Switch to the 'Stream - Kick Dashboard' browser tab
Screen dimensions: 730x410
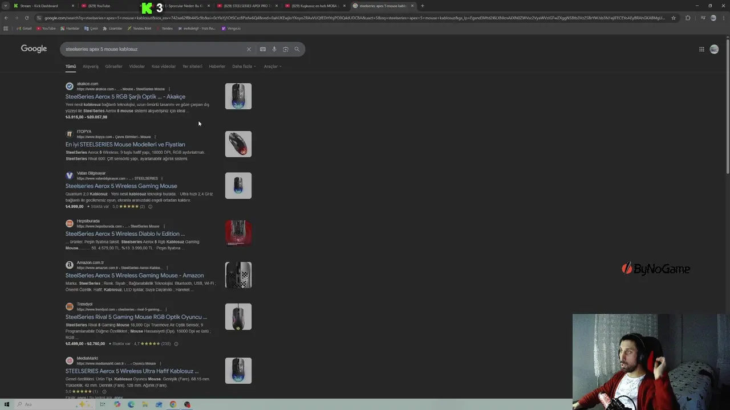point(43,6)
